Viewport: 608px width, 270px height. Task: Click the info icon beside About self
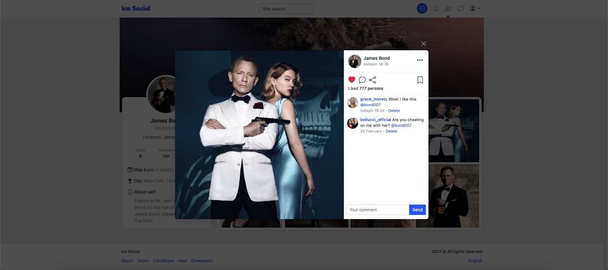[x=130, y=192]
